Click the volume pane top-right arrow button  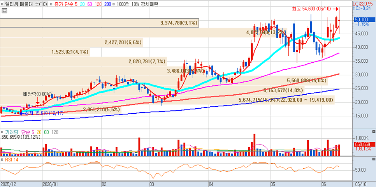[374, 132]
